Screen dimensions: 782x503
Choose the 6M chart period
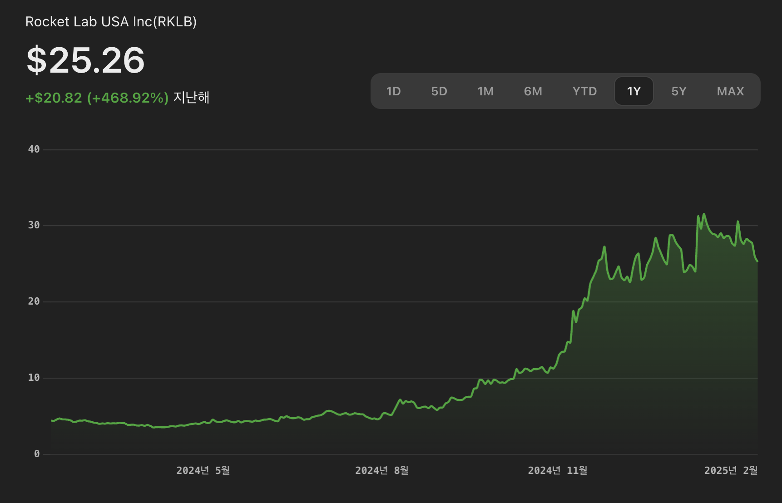(x=533, y=91)
